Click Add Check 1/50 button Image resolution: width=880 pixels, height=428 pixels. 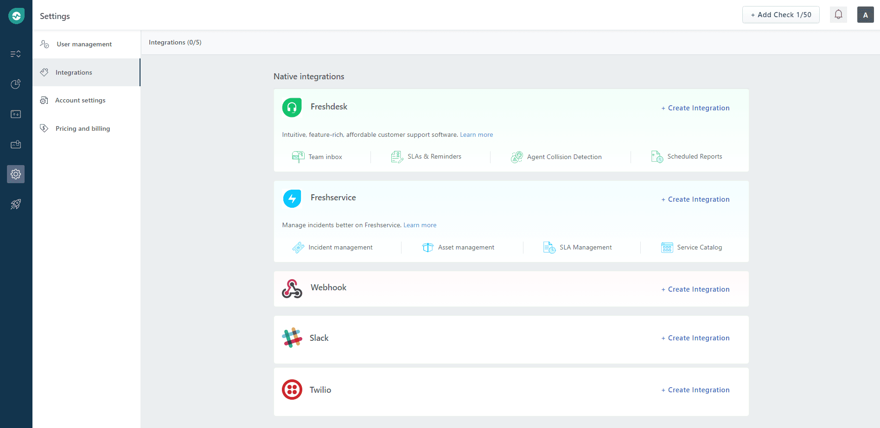tap(781, 15)
